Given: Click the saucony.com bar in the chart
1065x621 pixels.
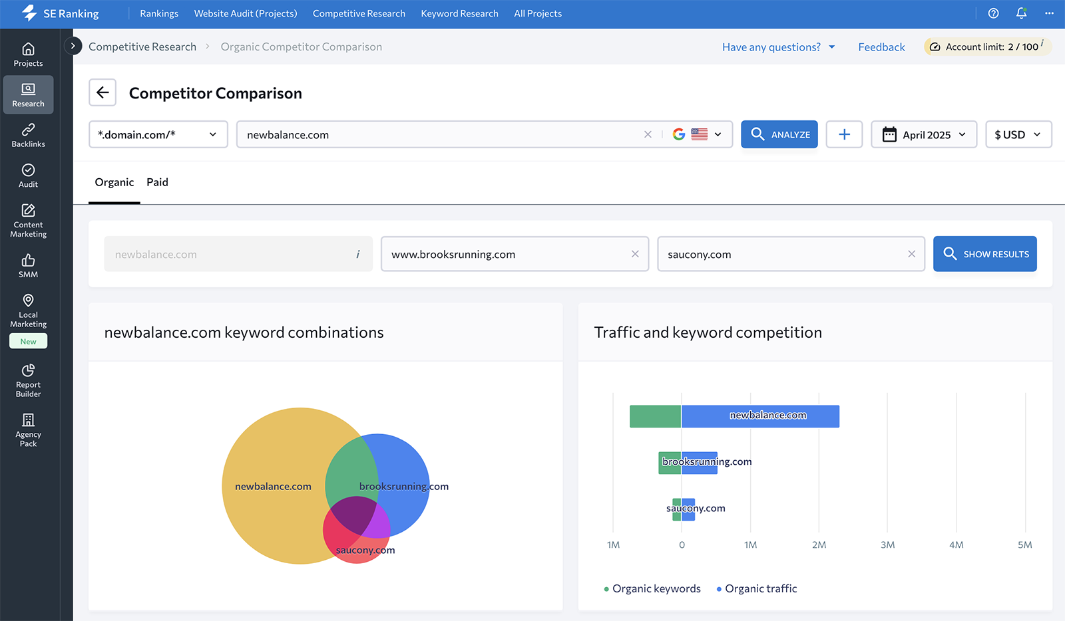Looking at the screenshot, I should coord(684,509).
